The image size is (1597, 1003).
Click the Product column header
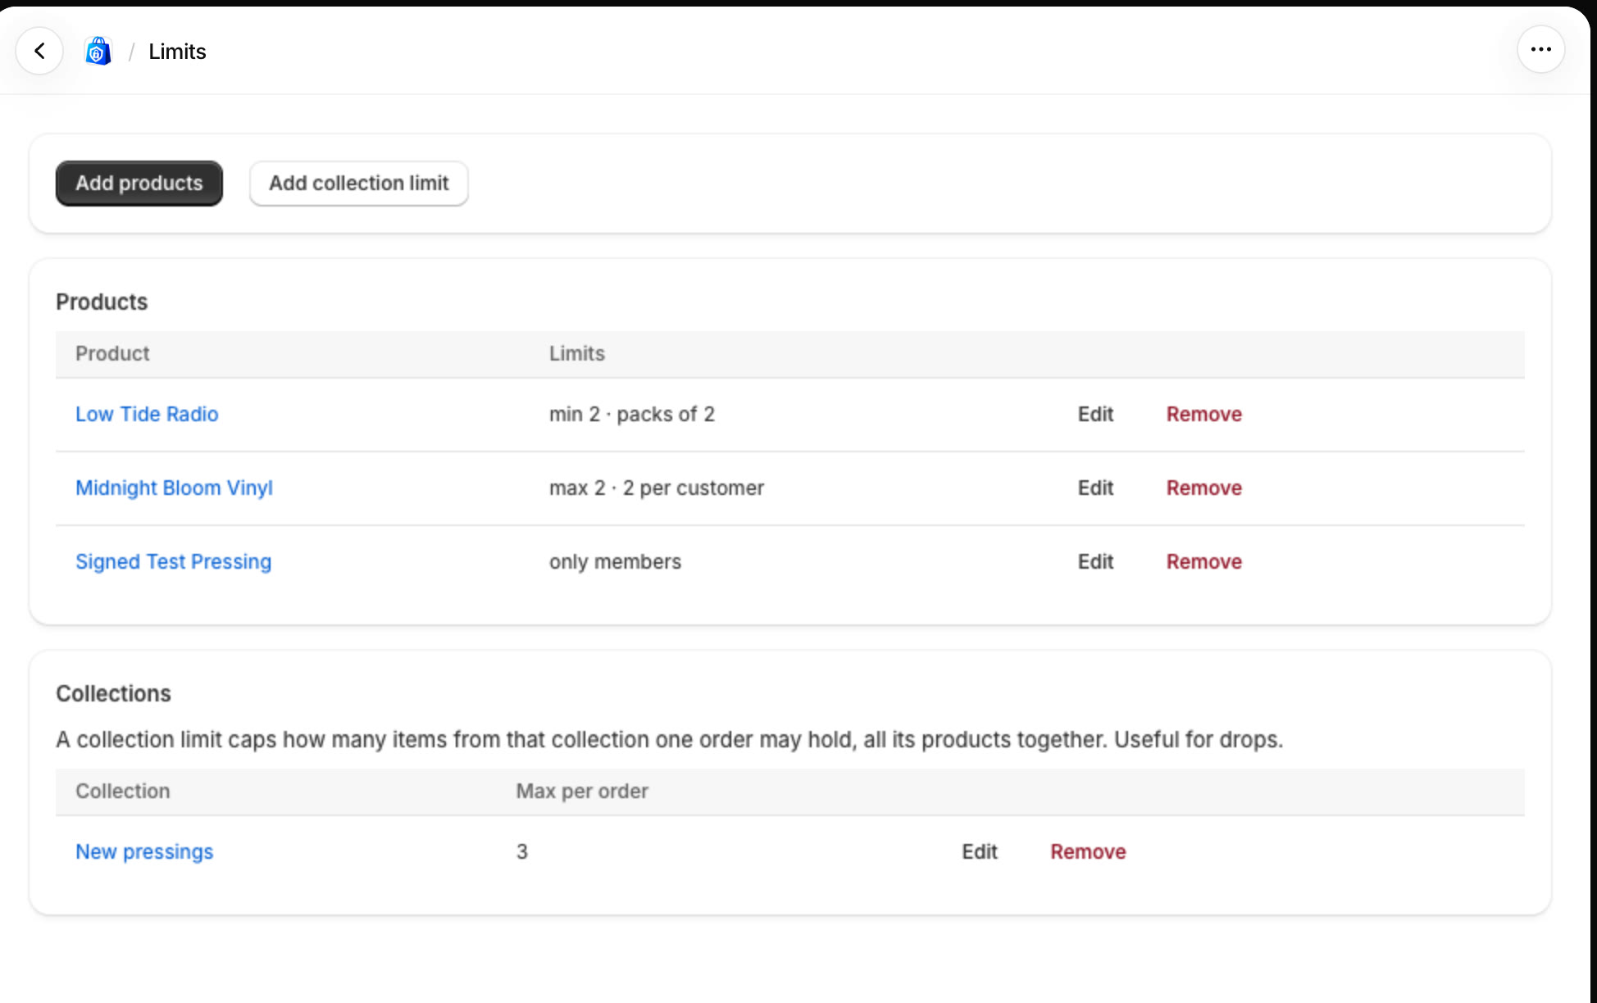point(112,353)
